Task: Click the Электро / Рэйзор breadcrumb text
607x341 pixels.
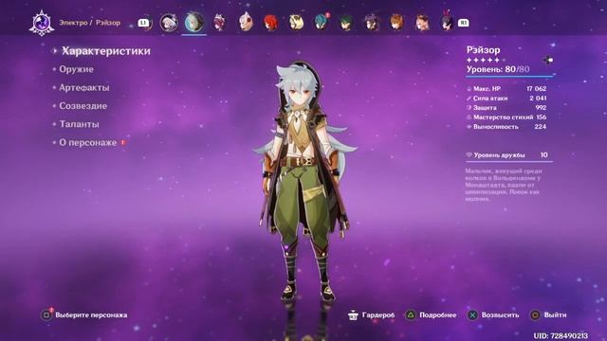Action: pos(89,23)
